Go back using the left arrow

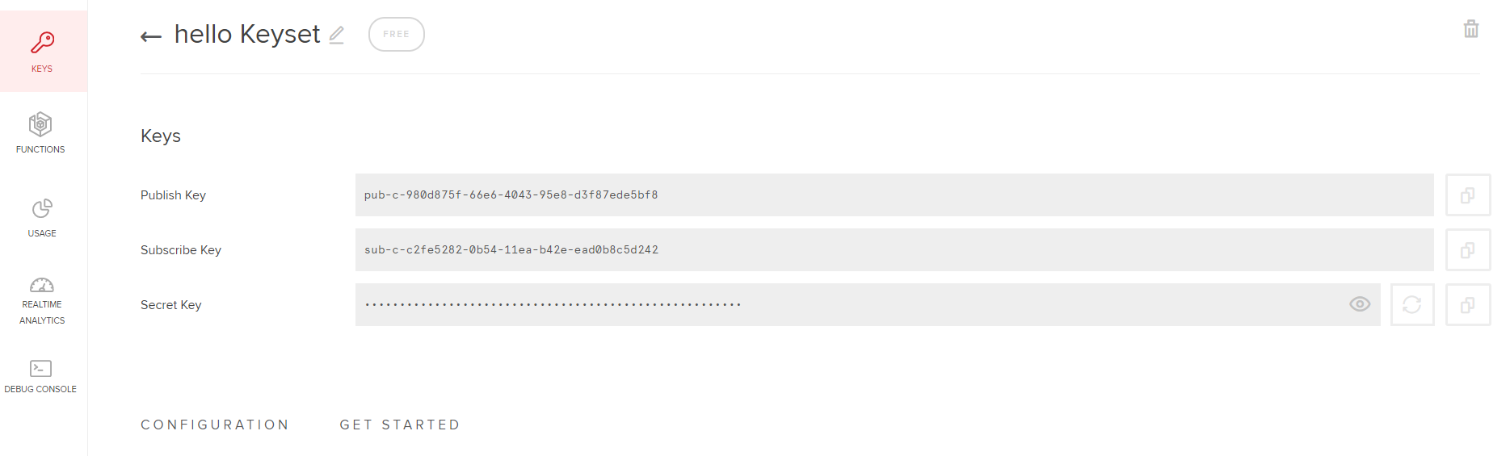click(x=151, y=36)
